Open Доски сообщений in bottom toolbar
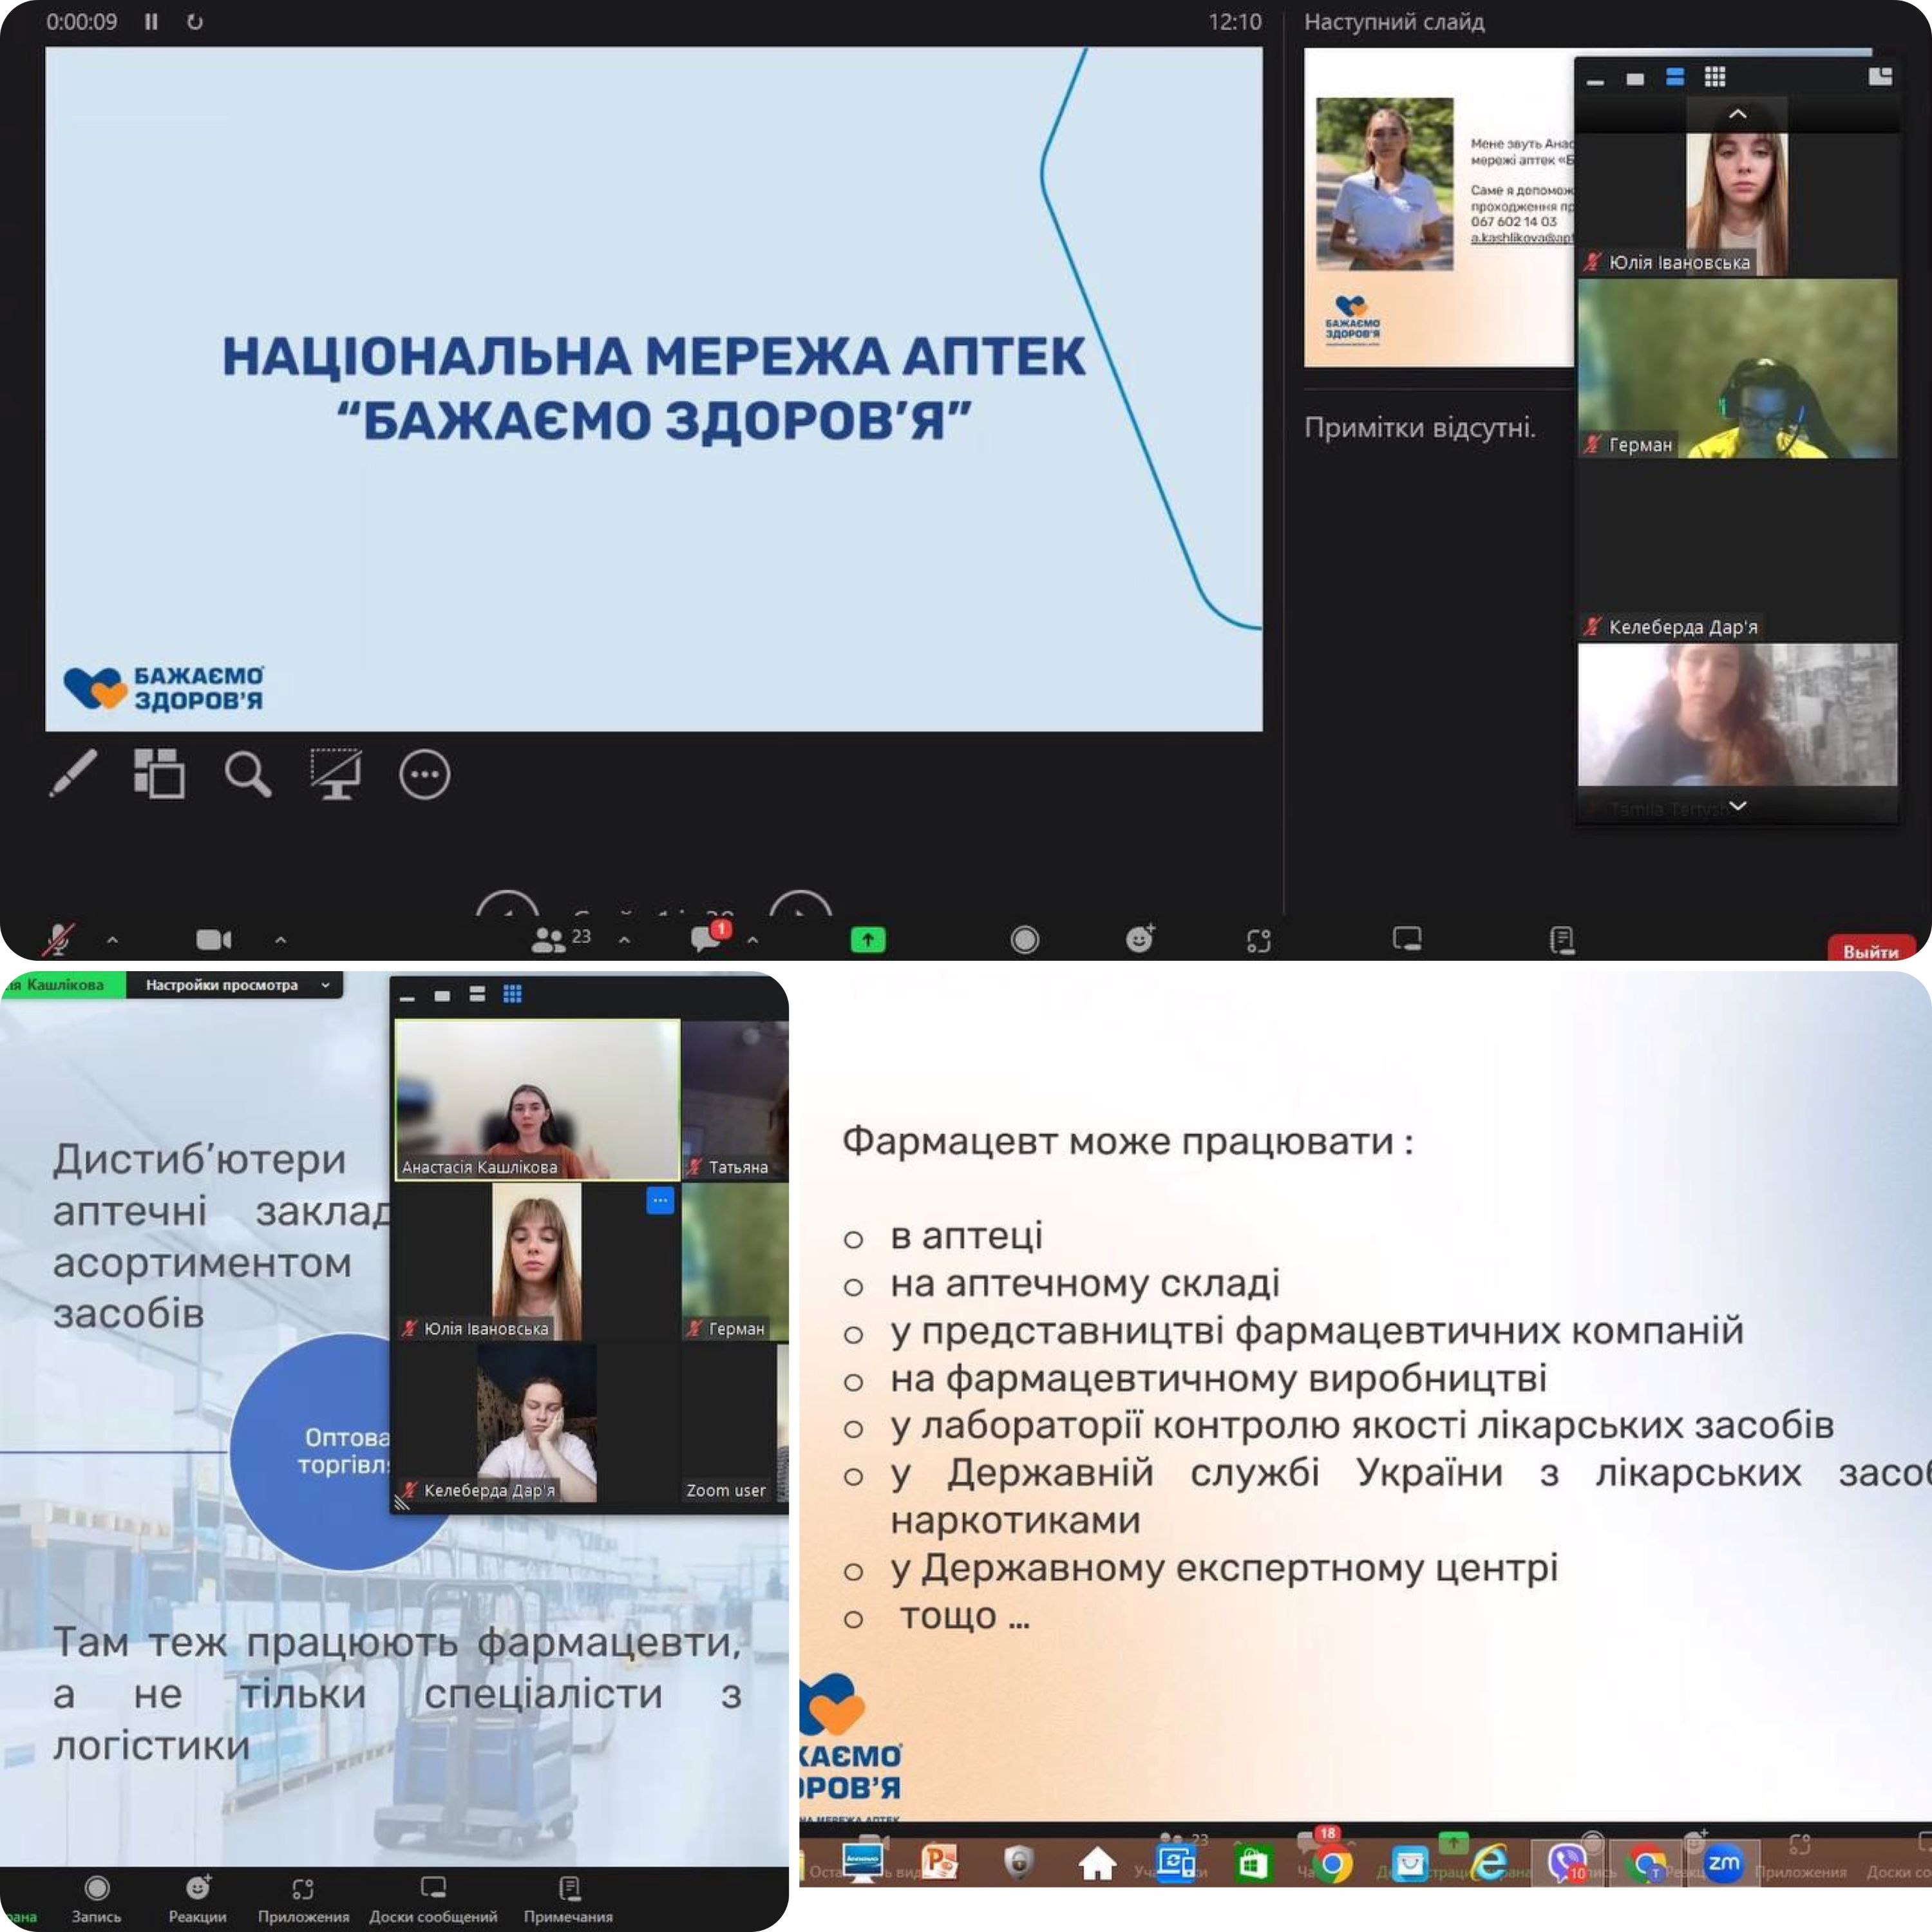1932x1932 pixels. coord(433,1899)
